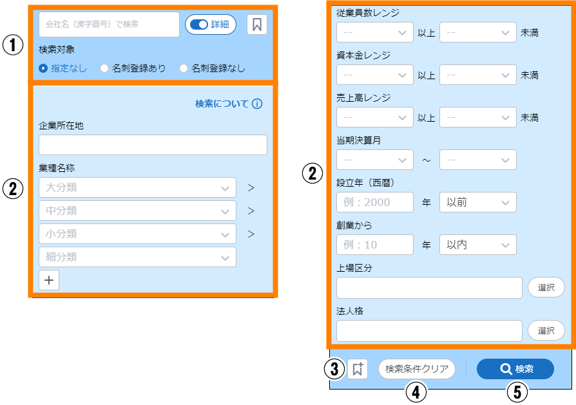Select the 指定なし radio button

click(x=43, y=68)
